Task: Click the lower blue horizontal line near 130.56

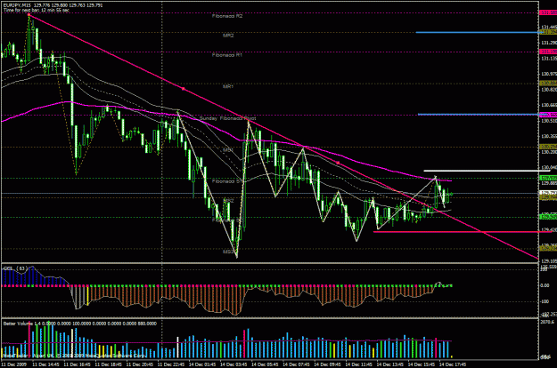Action: [x=479, y=115]
